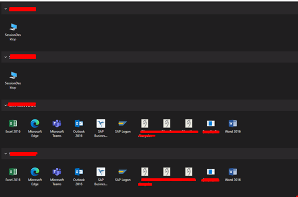Launch SAP Business app in third workspace
Screen dimensions: 298x197
(101, 128)
